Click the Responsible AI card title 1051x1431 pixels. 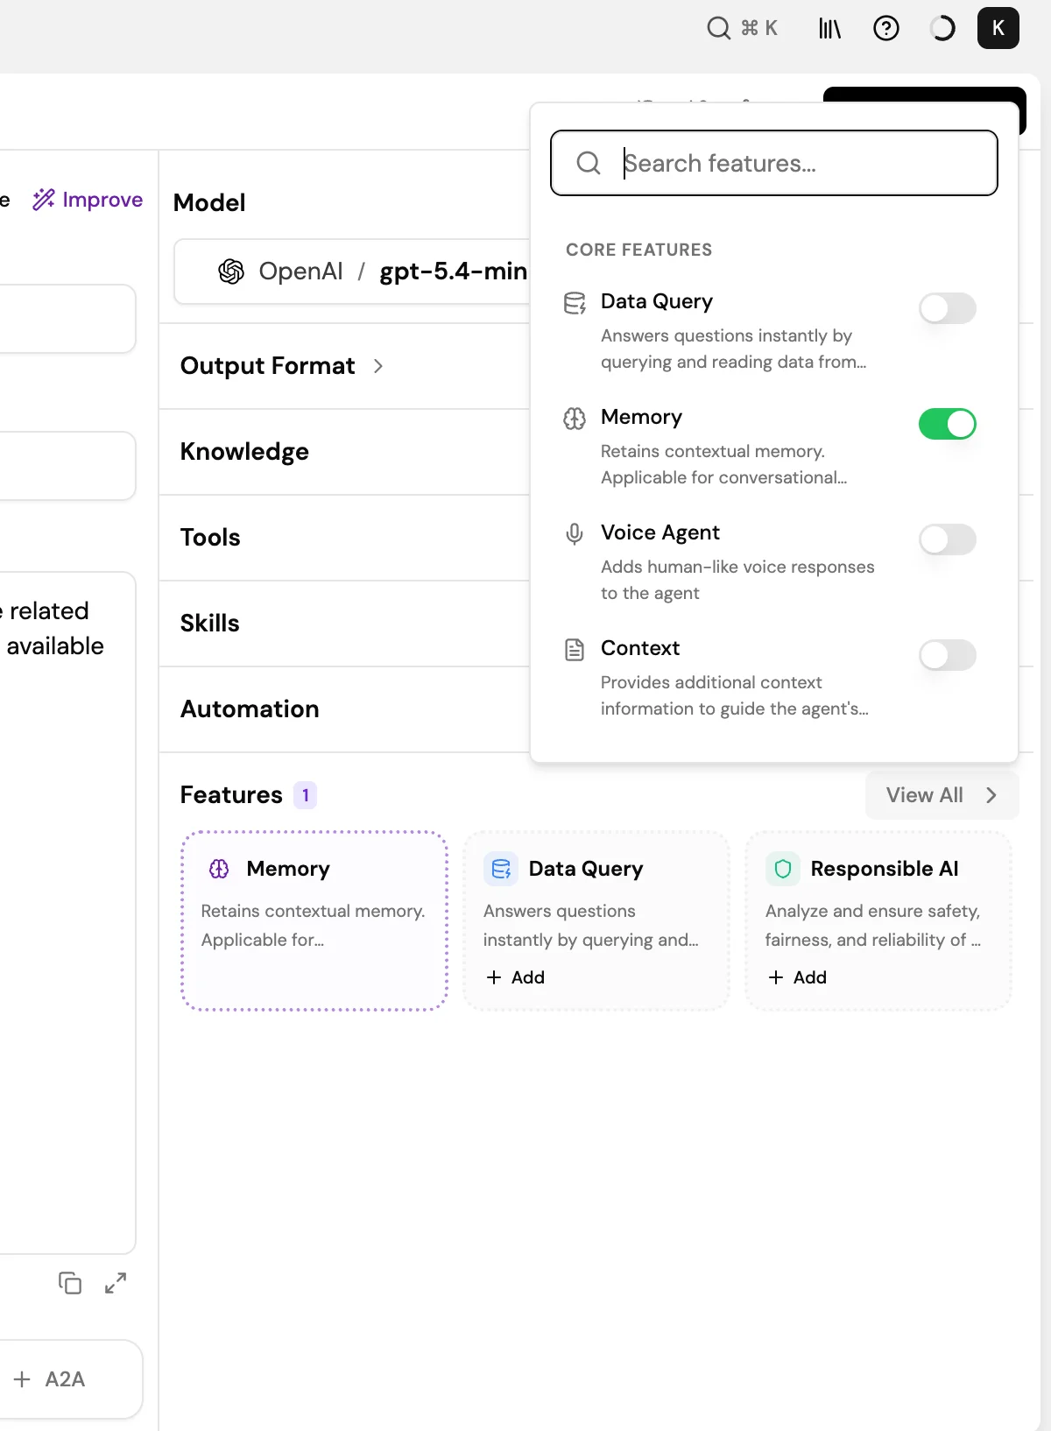click(885, 869)
